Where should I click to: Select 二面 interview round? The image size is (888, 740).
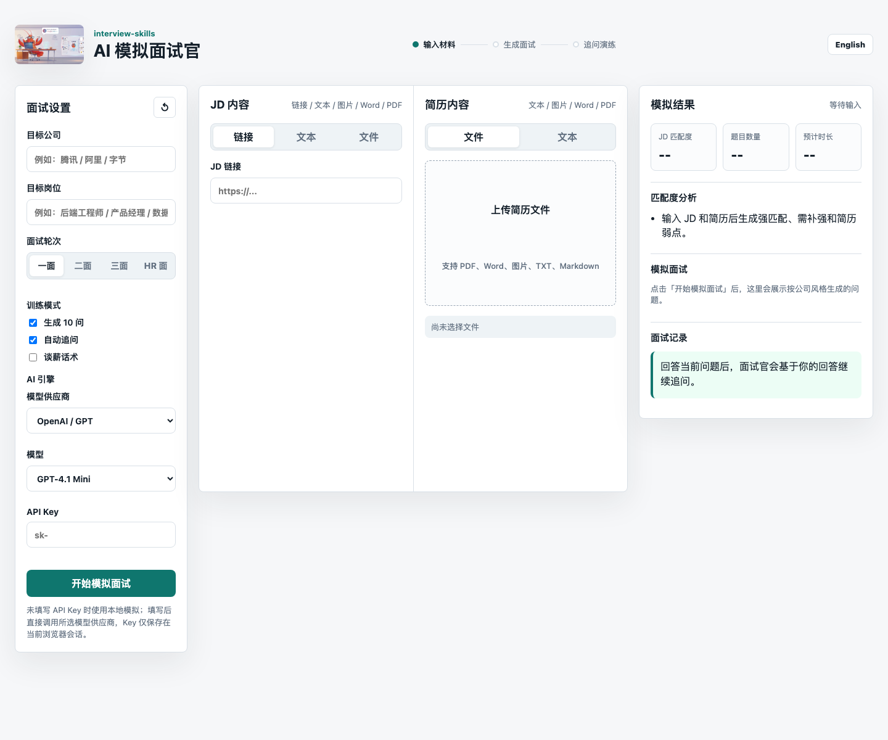83,266
